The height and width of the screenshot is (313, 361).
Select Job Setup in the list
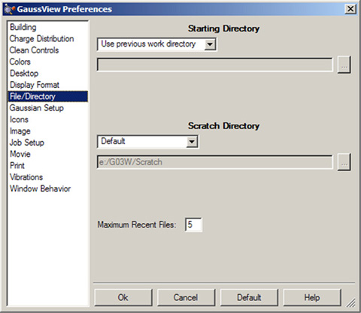[27, 143]
